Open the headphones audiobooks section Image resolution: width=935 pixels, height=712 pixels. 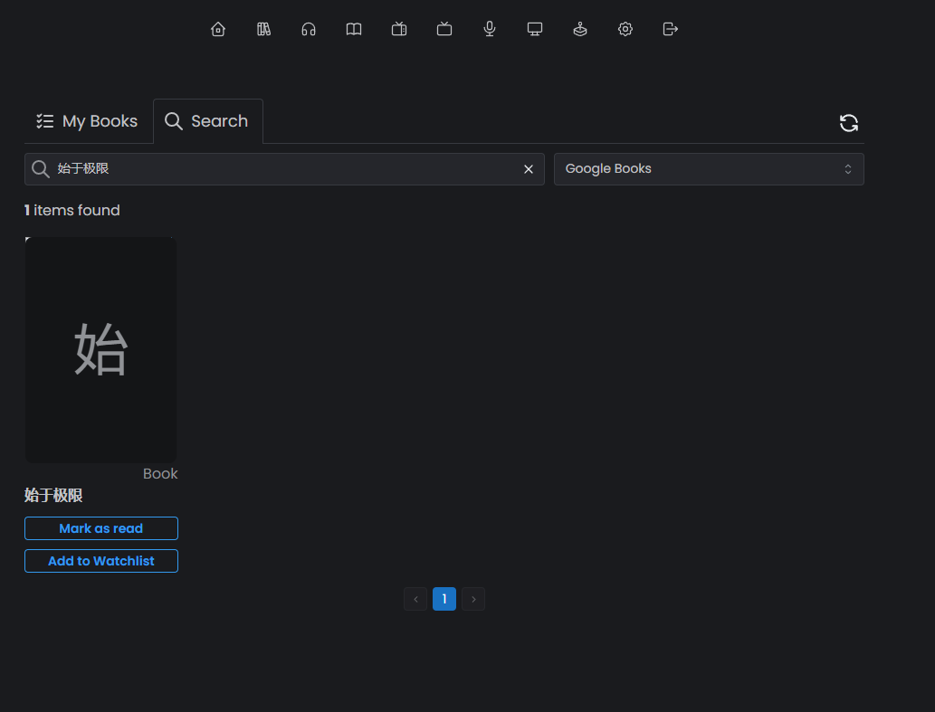pyautogui.click(x=309, y=29)
